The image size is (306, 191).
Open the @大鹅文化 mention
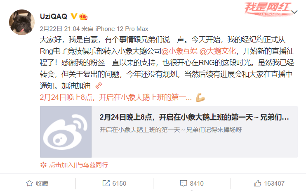pyautogui.click(x=218, y=51)
